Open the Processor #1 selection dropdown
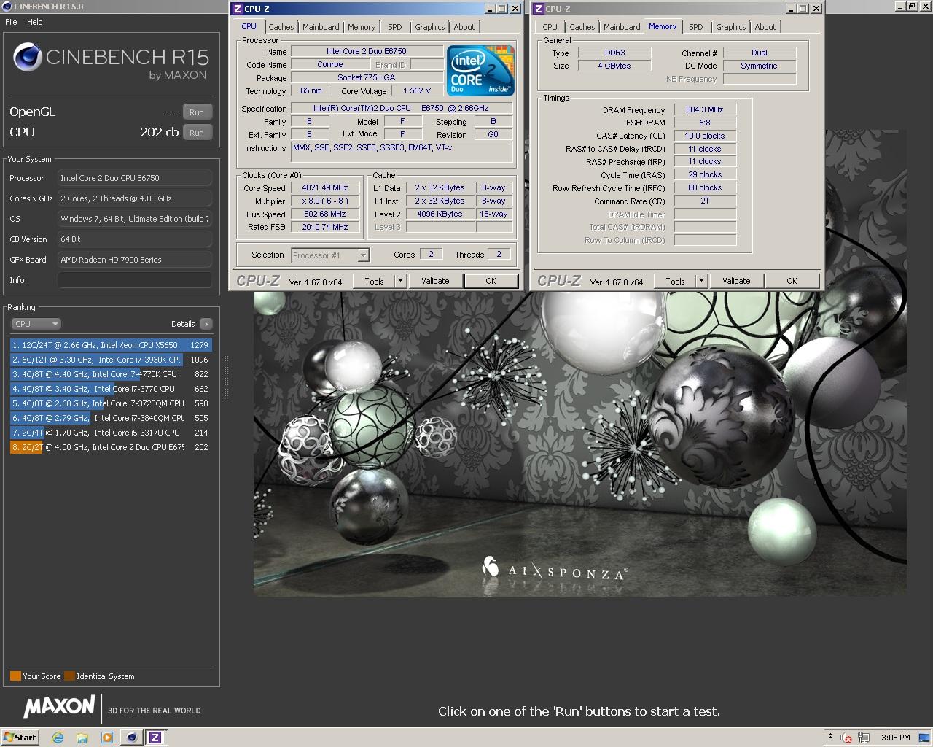The image size is (933, 747). pos(330,255)
